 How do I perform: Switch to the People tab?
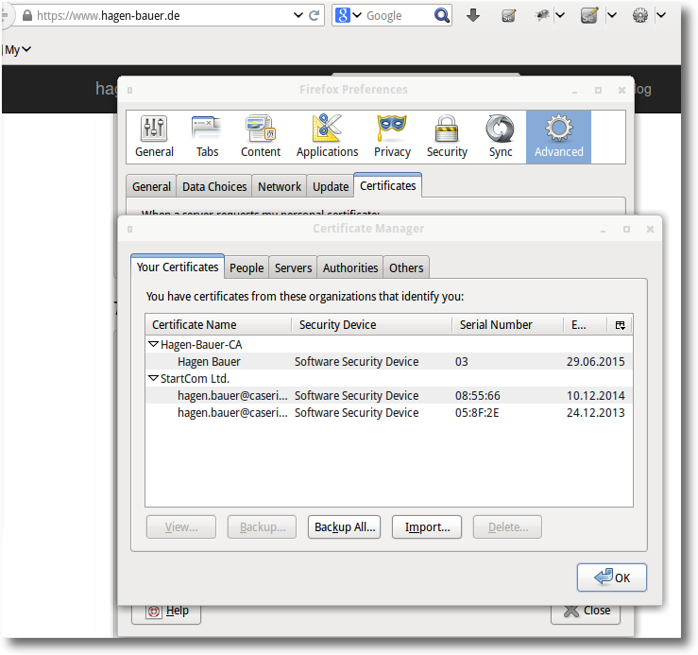[x=247, y=267]
